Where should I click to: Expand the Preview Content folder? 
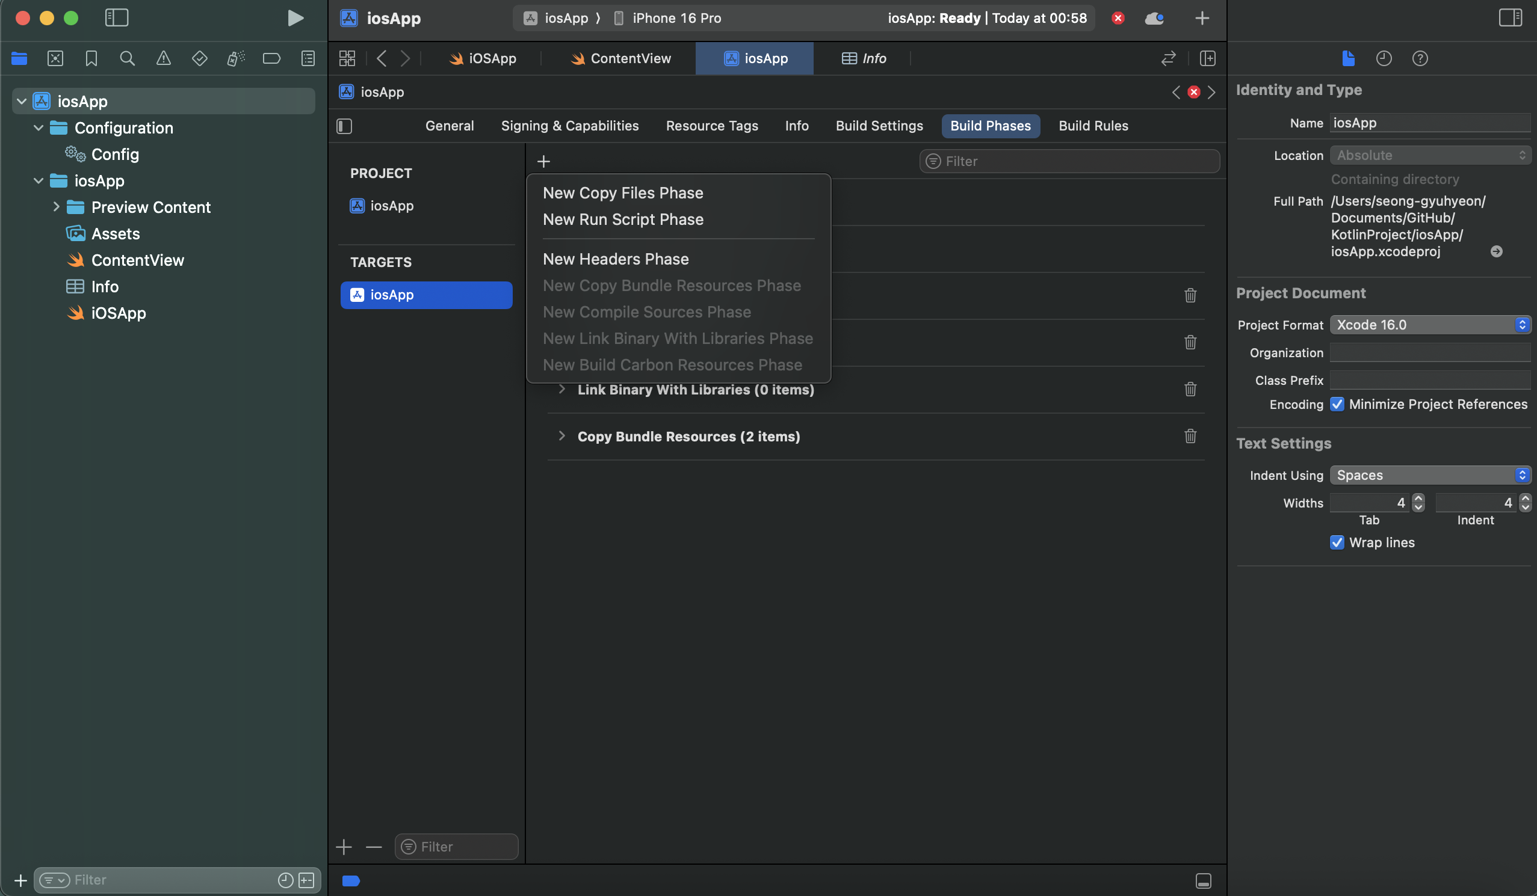click(56, 207)
